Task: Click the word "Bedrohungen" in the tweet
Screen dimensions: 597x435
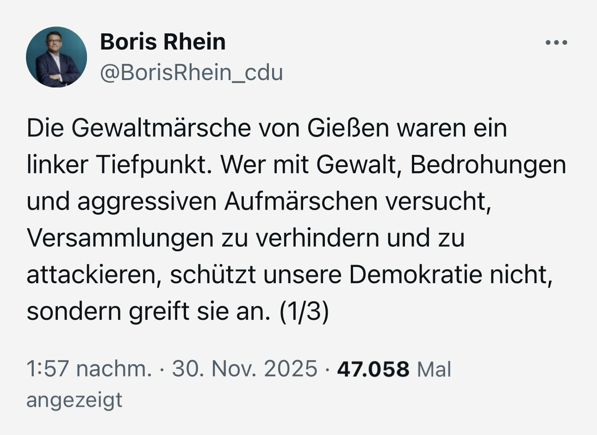Action: (488, 165)
